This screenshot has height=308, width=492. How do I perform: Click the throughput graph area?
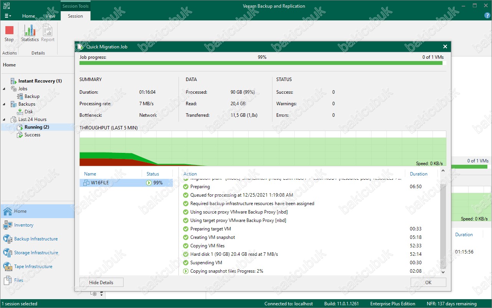(263, 149)
